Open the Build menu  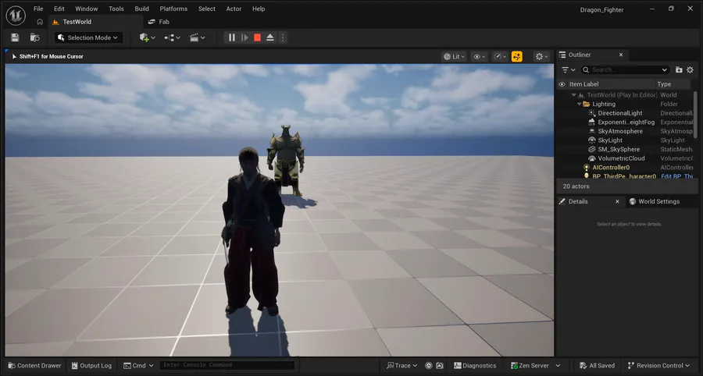[141, 9]
